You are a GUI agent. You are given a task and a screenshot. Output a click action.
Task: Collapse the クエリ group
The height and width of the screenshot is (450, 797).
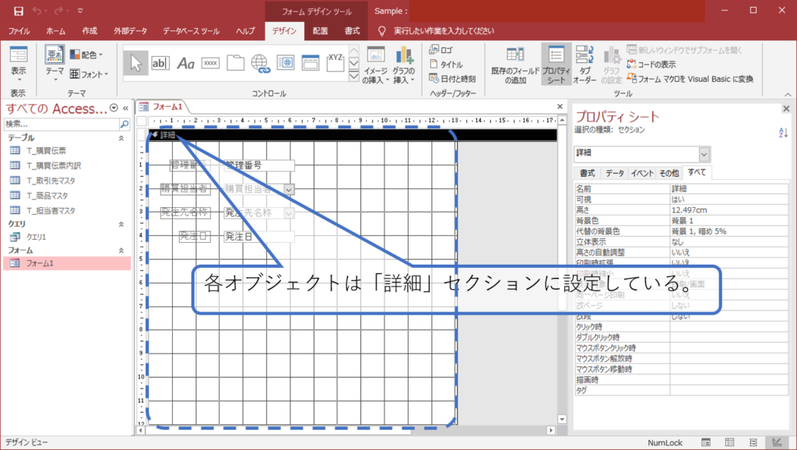pyautogui.click(x=121, y=223)
